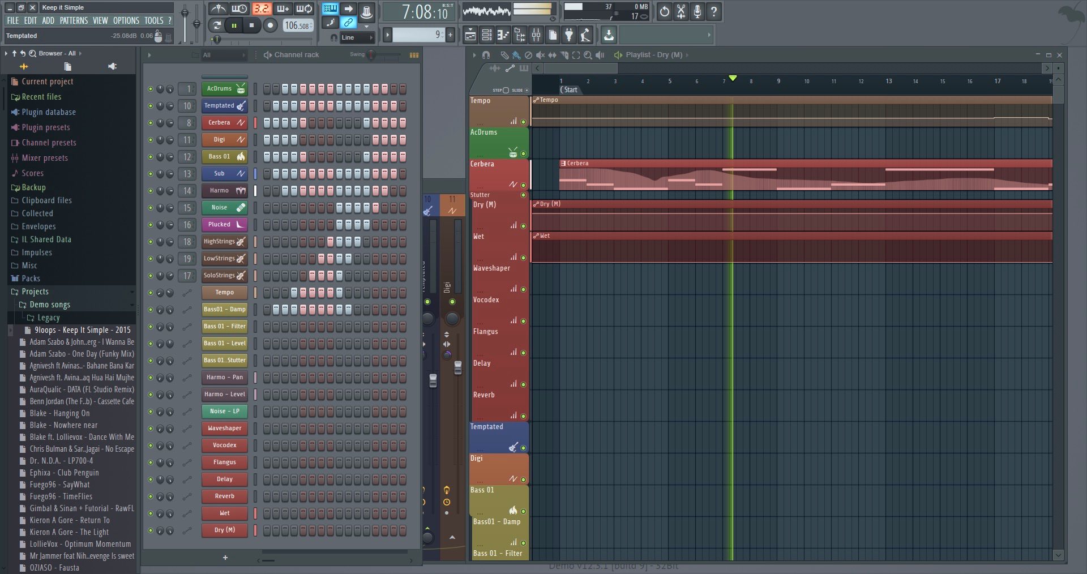Image resolution: width=1087 pixels, height=574 pixels.
Task: Open the channel rack All filter dropdown
Action: (225, 55)
